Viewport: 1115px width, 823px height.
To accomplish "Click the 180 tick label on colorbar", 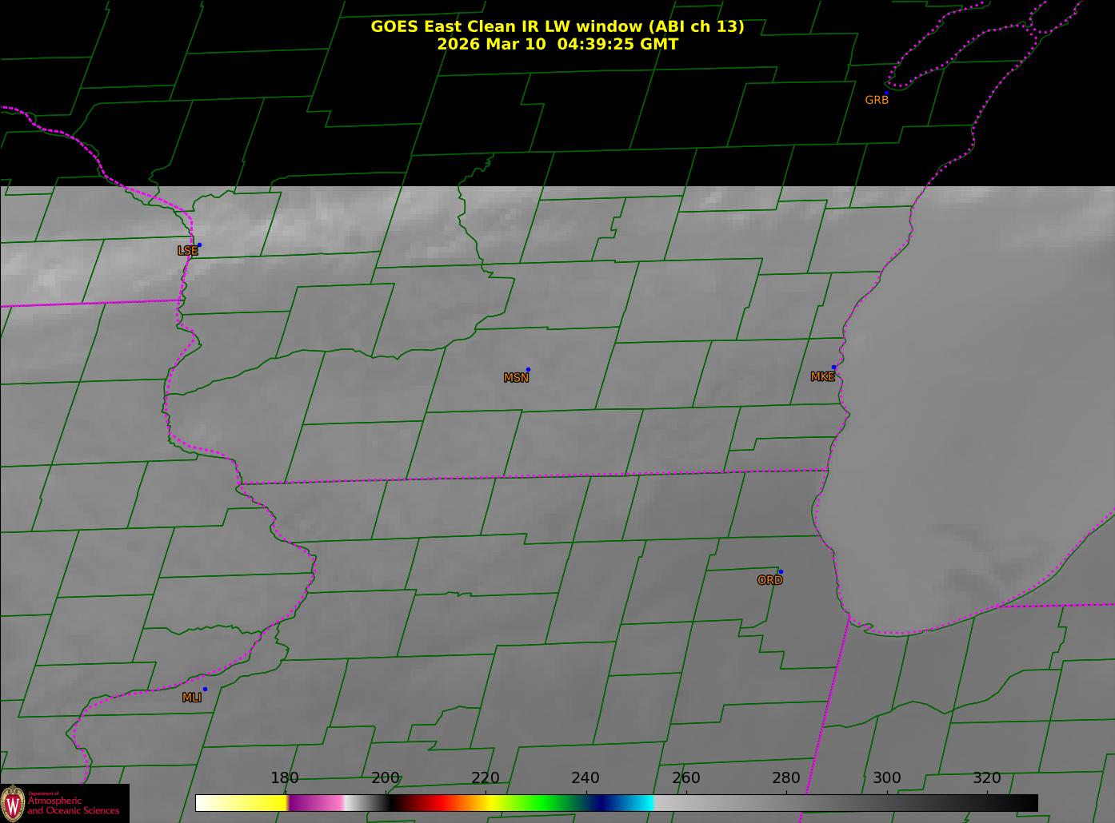I will (284, 777).
